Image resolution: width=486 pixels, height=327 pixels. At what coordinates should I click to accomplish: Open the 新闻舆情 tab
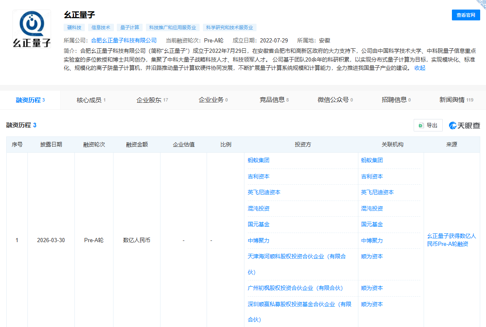[x=456, y=100]
